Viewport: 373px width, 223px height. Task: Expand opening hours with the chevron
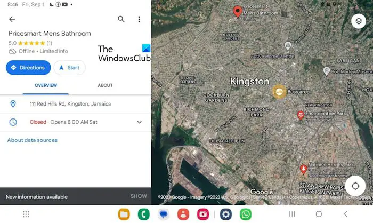pyautogui.click(x=140, y=122)
